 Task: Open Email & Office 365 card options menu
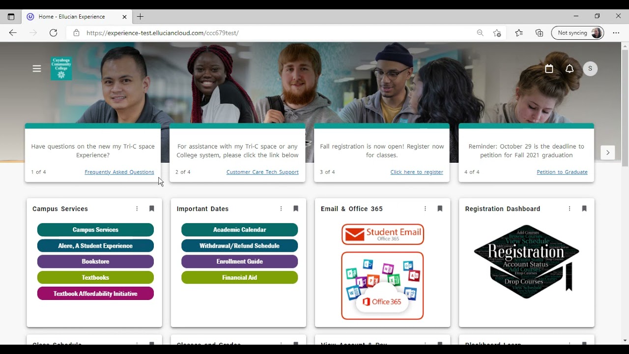click(425, 208)
